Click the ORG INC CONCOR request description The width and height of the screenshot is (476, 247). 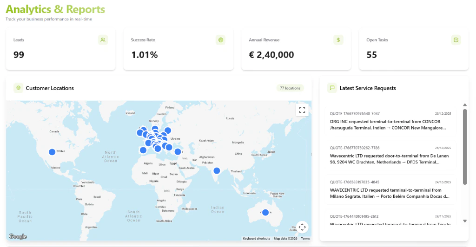pyautogui.click(x=388, y=124)
